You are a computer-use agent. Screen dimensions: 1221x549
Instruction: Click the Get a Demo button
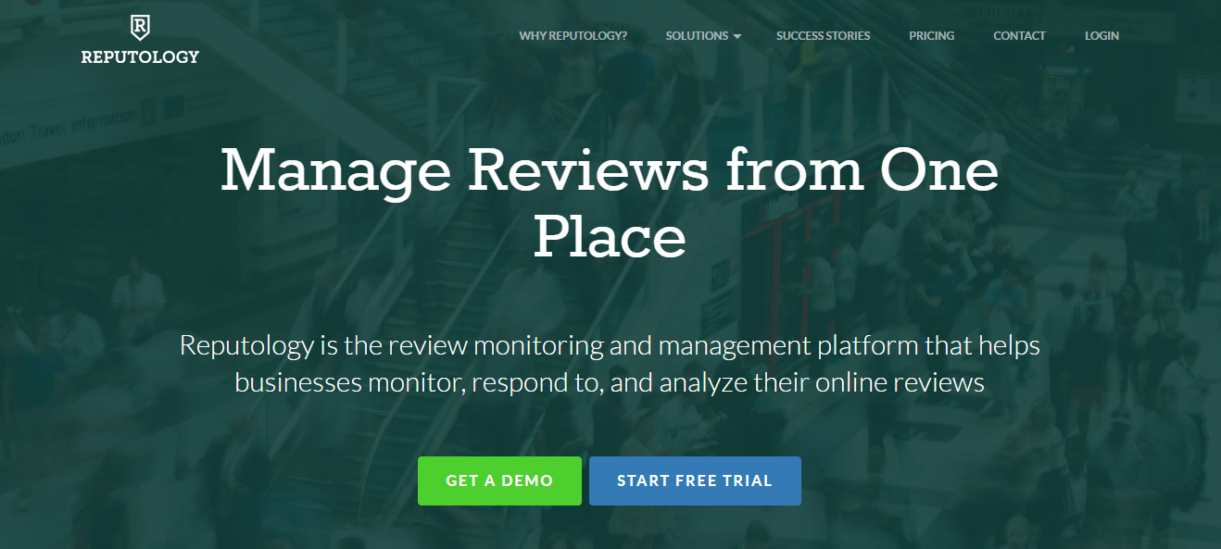tap(499, 480)
